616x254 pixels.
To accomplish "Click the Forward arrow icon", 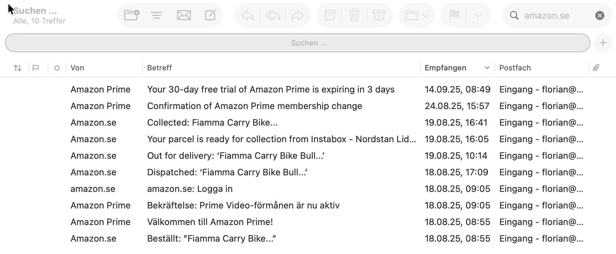I will pos(298,15).
